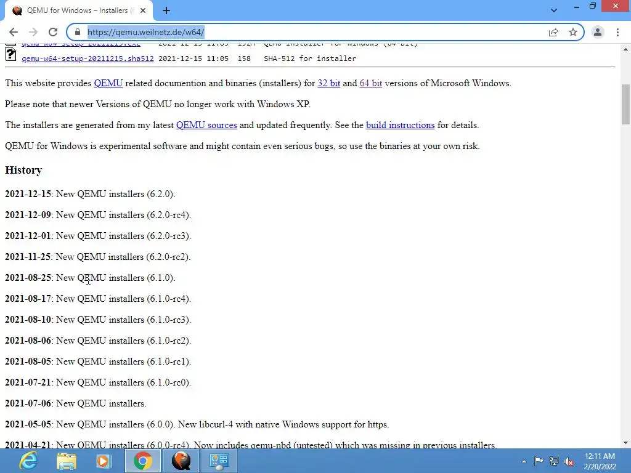Click the 2021-12-01 history entry (6.2.0-rc3)
Image resolution: width=631 pixels, height=473 pixels.
click(98, 236)
